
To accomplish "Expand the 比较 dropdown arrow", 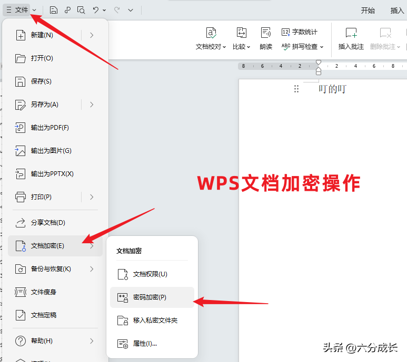I will point(249,47).
